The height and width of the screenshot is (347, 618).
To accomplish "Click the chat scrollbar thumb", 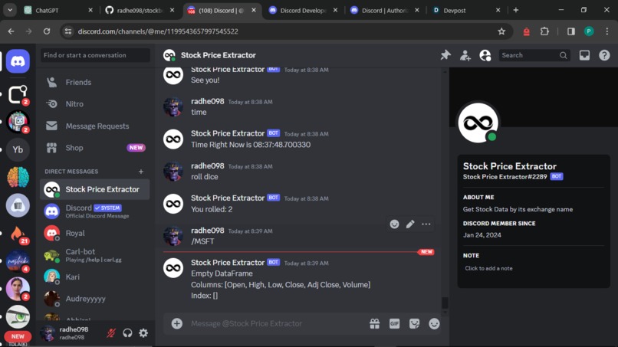I will (445, 303).
